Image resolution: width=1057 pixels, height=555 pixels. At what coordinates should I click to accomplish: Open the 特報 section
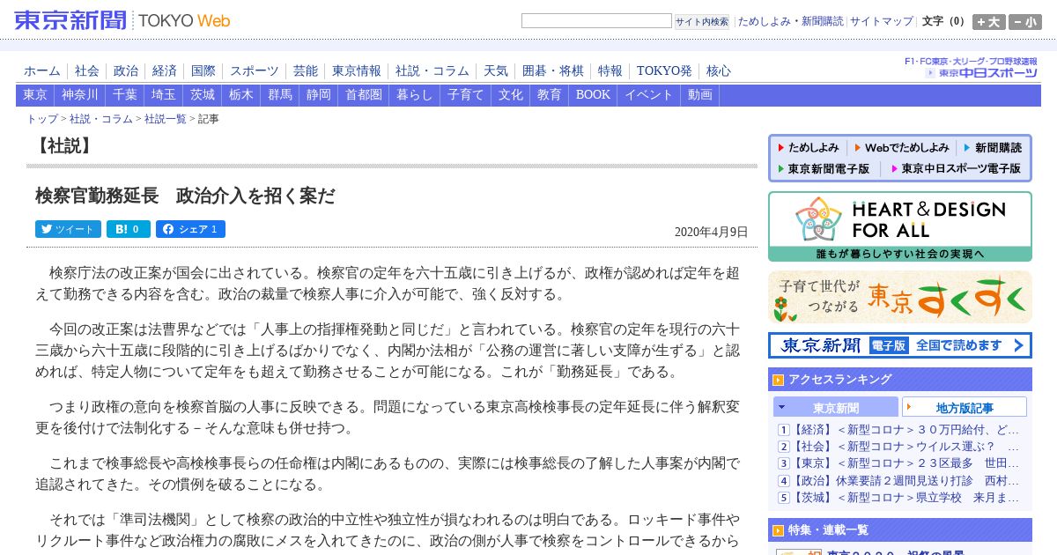610,71
